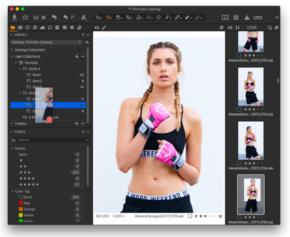This screenshot has height=237, width=290.
Task: Open the Library tool tab folder icon
Action: coord(13,27)
